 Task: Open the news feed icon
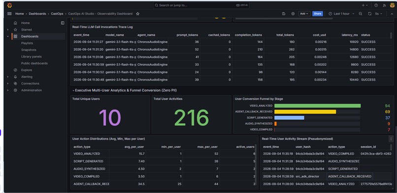click(384, 5)
